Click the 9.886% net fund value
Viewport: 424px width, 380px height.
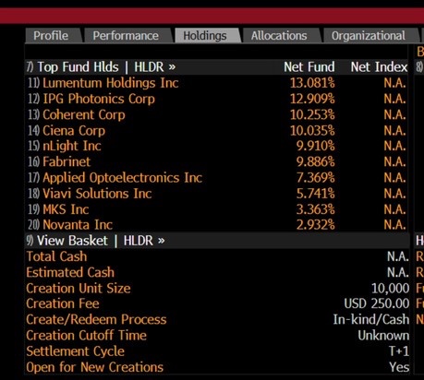(x=315, y=161)
